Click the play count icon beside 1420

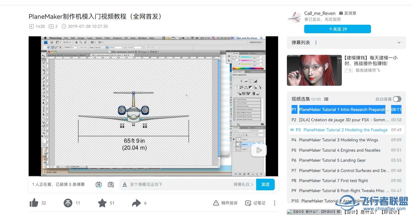point(31,26)
